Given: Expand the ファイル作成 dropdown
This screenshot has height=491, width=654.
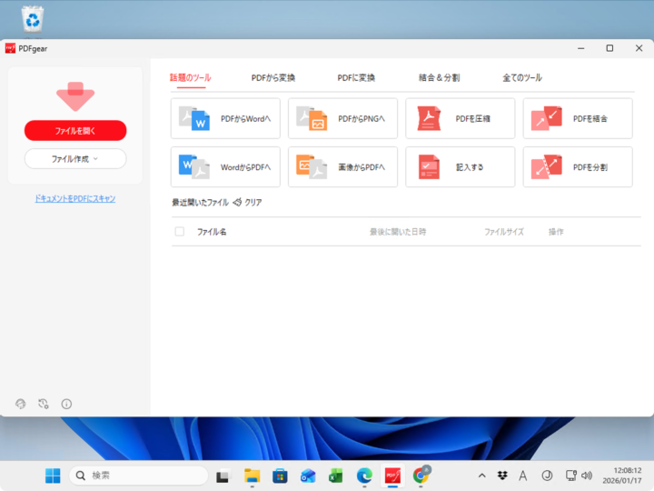Looking at the screenshot, I should click(75, 159).
